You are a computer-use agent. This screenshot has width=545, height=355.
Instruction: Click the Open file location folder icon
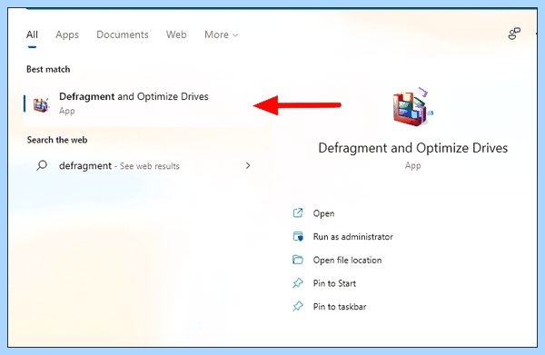tap(298, 260)
